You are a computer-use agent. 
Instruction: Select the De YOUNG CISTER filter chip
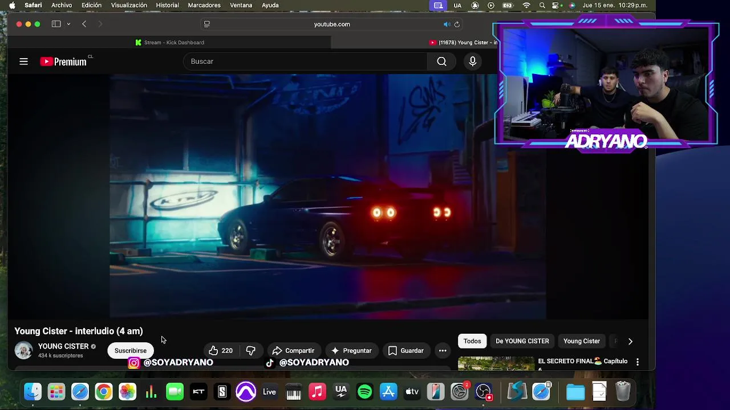pyautogui.click(x=522, y=341)
